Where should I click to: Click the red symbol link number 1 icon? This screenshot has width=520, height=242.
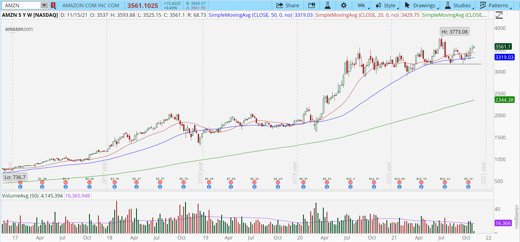click(53, 5)
